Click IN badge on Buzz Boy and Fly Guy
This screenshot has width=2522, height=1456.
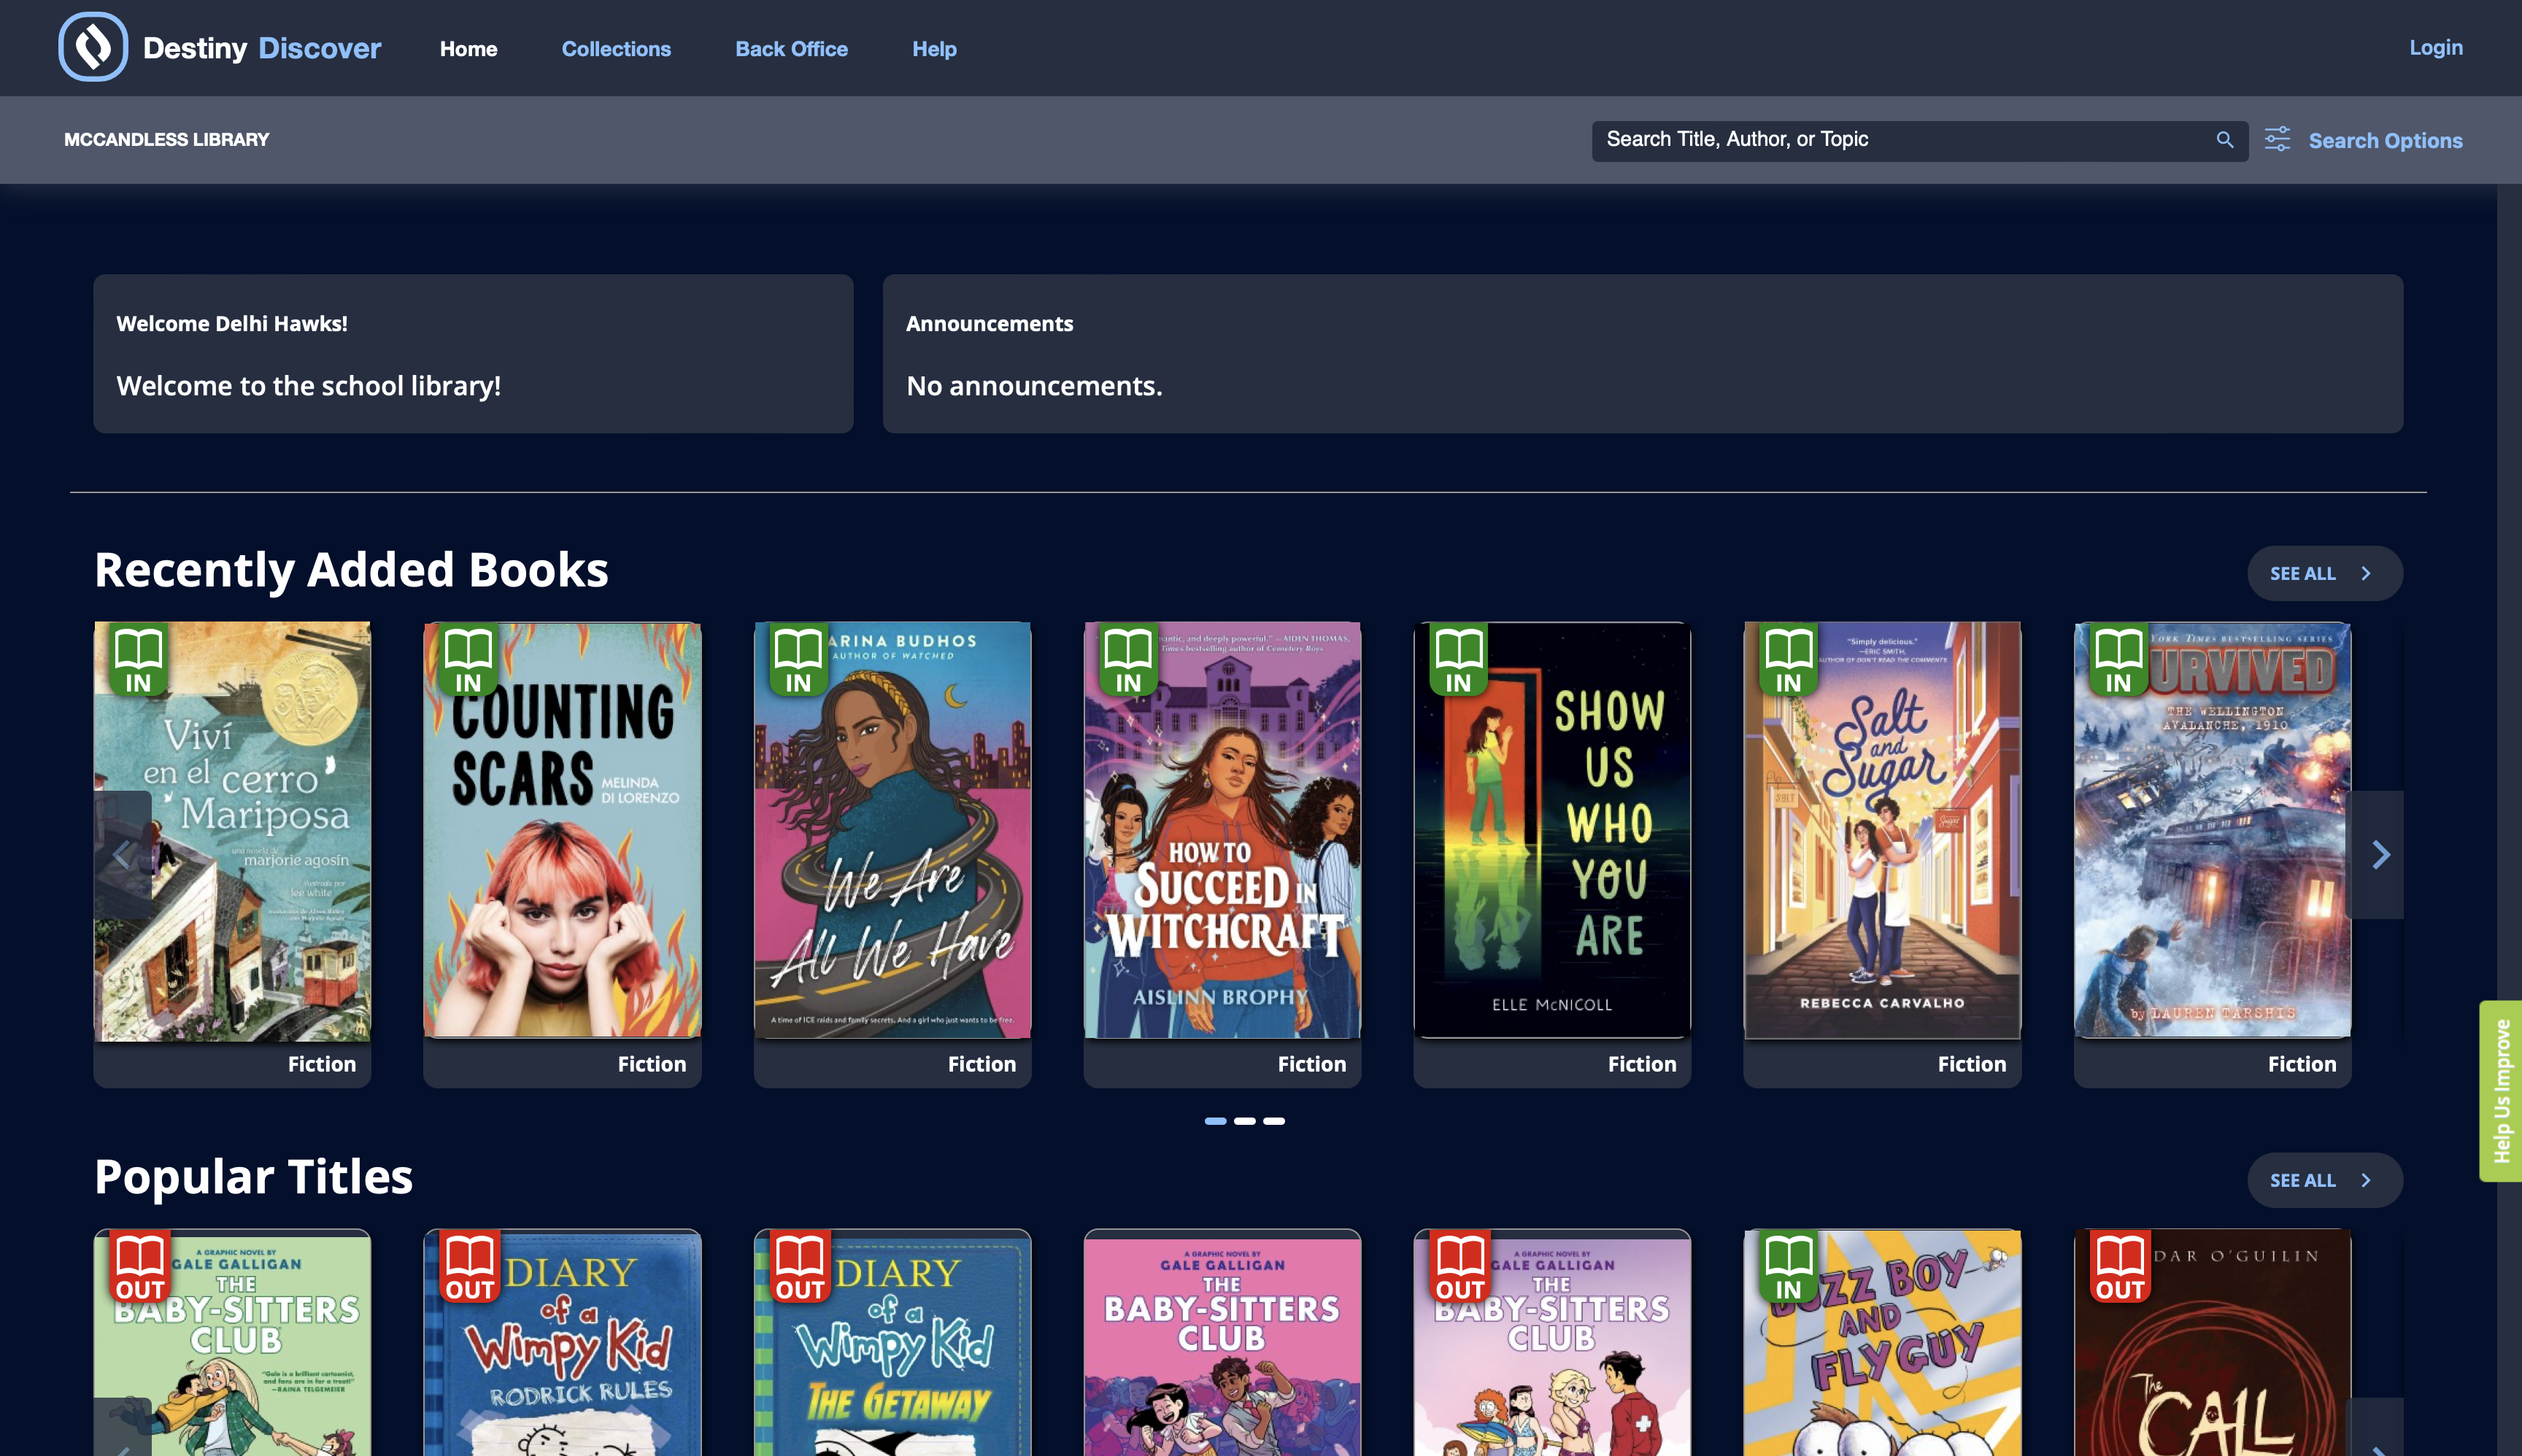pyautogui.click(x=1789, y=1268)
